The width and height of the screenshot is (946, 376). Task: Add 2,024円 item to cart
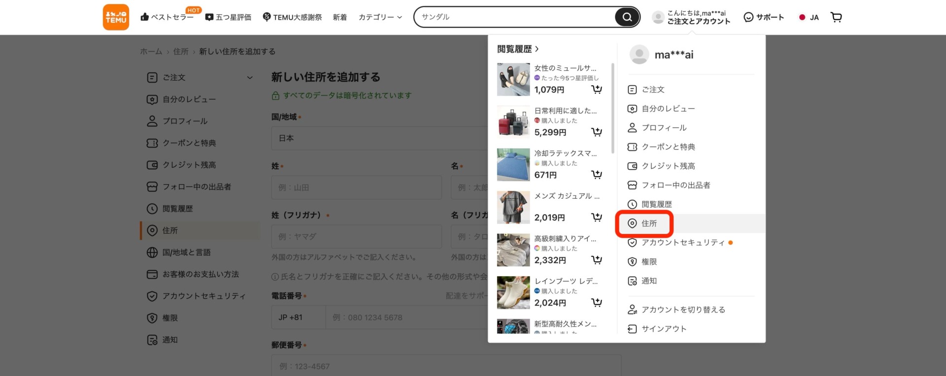pyautogui.click(x=596, y=303)
